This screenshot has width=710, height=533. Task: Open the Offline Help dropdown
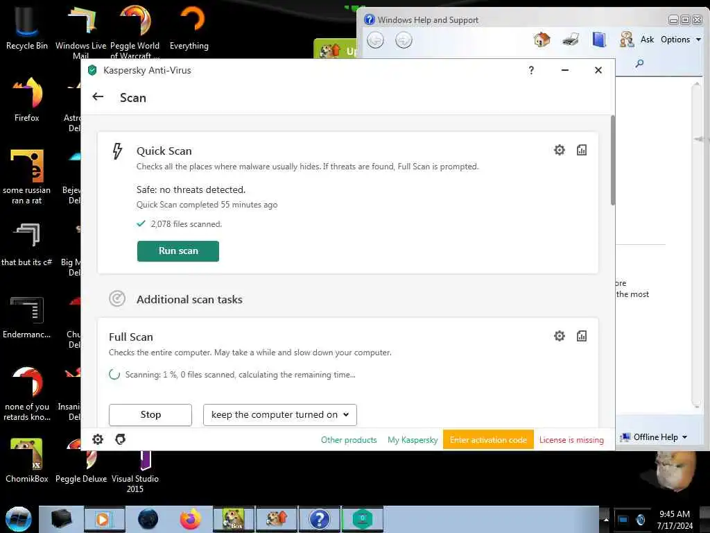tap(655, 437)
